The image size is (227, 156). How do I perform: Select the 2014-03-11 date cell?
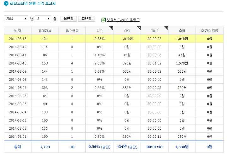click(x=18, y=55)
